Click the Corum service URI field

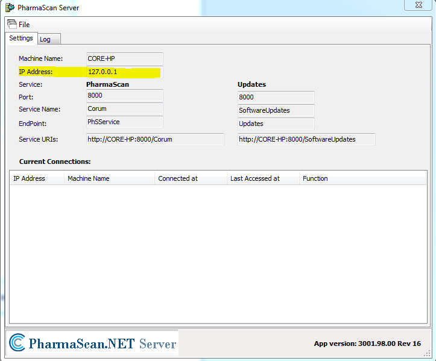pos(155,139)
